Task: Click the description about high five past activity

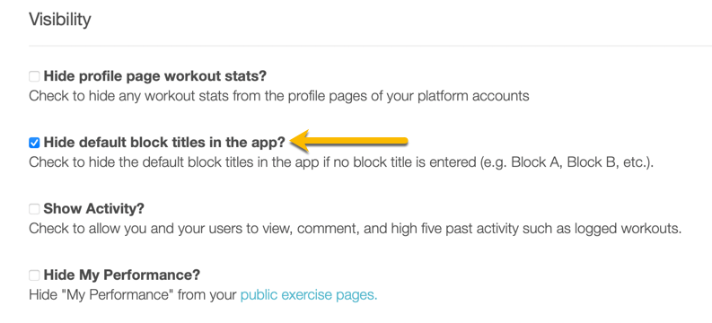Action: (355, 229)
